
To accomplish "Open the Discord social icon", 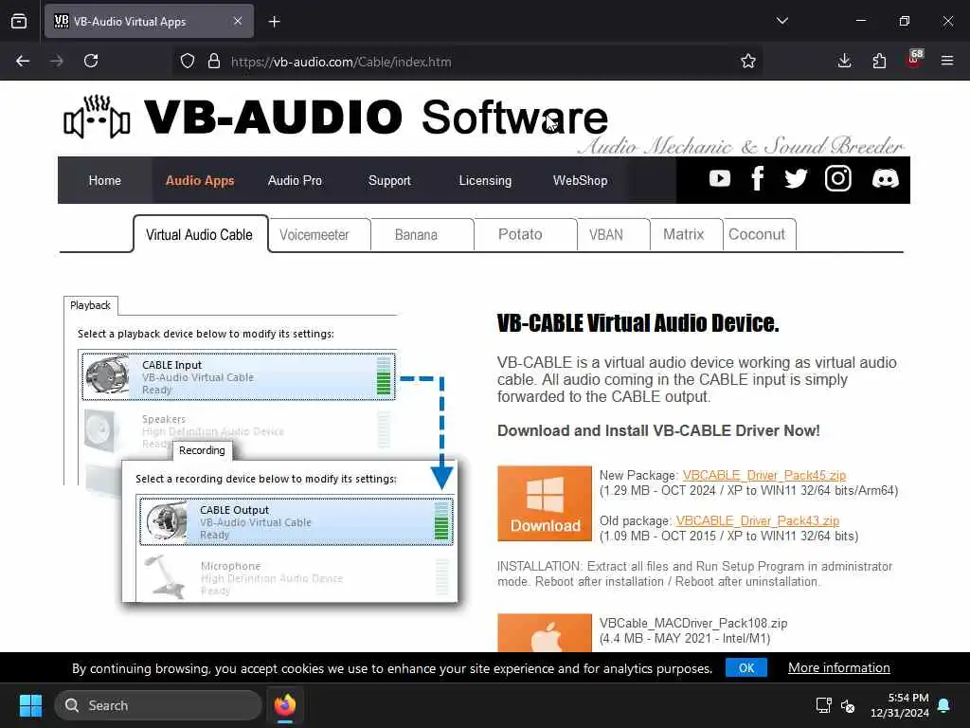I will [x=886, y=179].
